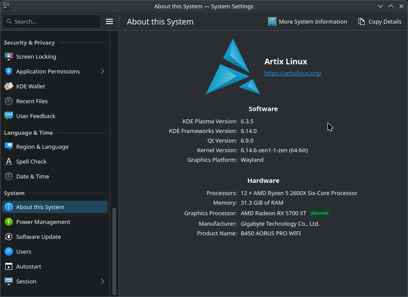Click the Wayland graphics platform value
408x297 pixels.
tap(252, 160)
